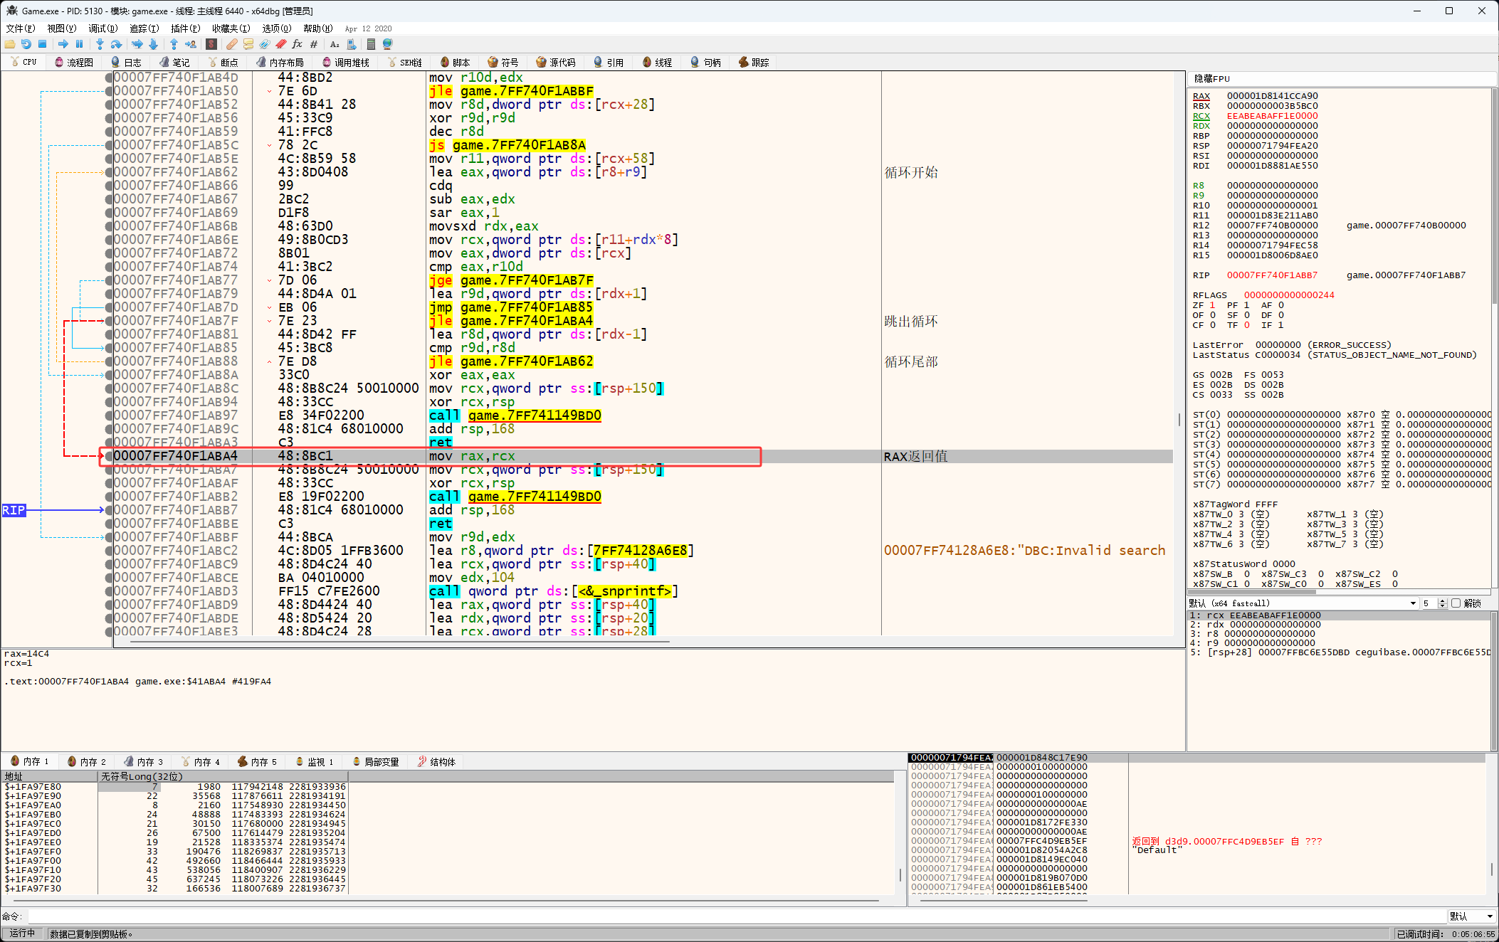This screenshot has width=1499, height=942.
Task: Switch to the 断点 tab
Action: click(223, 63)
